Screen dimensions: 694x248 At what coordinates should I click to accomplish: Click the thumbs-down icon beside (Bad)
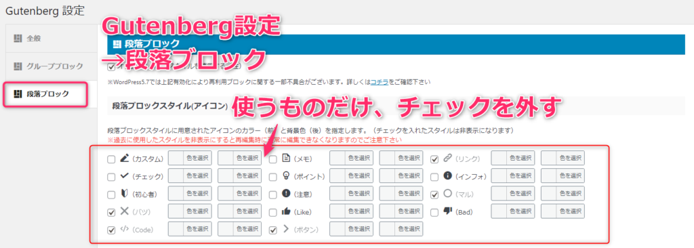(448, 211)
